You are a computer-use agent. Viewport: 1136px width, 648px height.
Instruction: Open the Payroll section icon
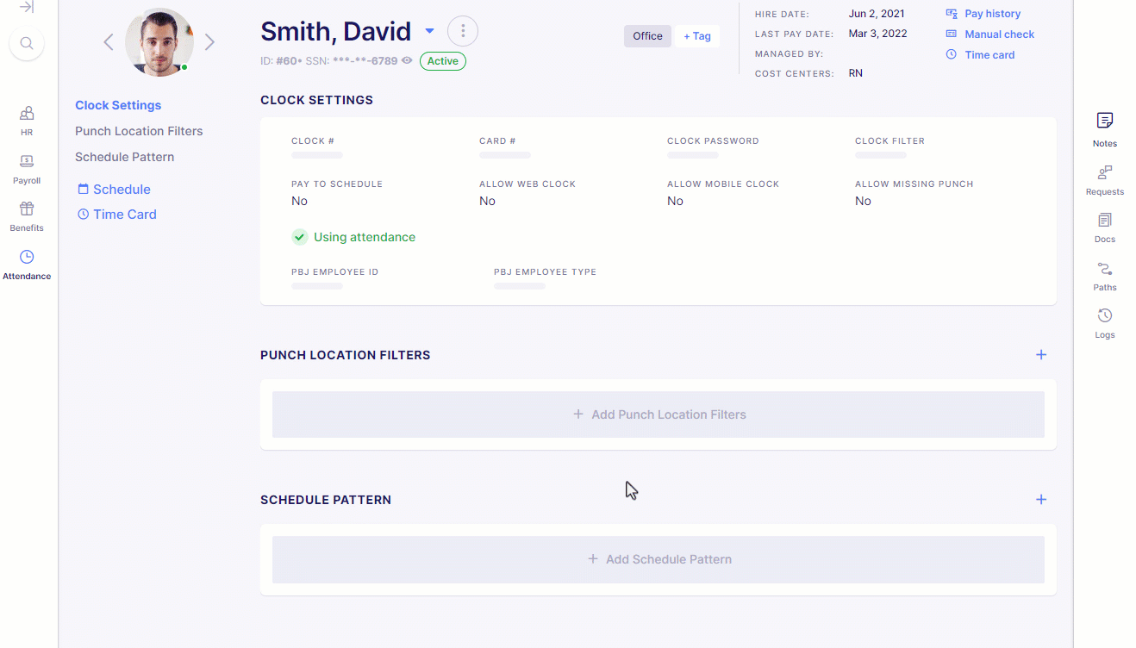click(x=27, y=161)
